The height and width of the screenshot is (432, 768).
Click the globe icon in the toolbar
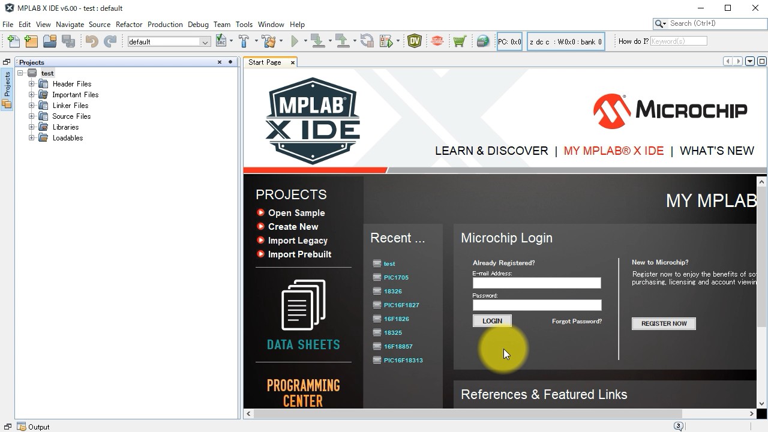click(x=483, y=41)
